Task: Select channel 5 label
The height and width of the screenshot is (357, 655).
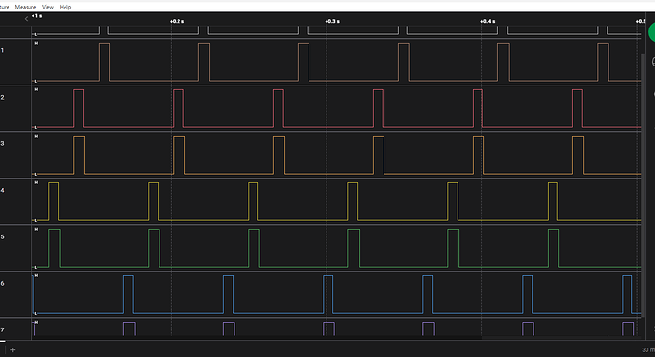Action: [x=3, y=236]
